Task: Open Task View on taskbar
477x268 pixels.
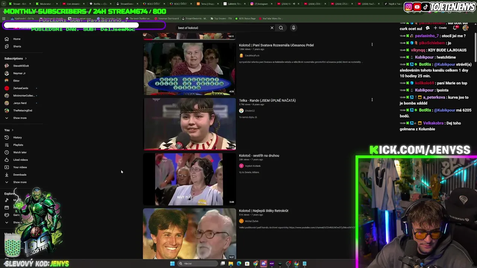Action: point(222,264)
